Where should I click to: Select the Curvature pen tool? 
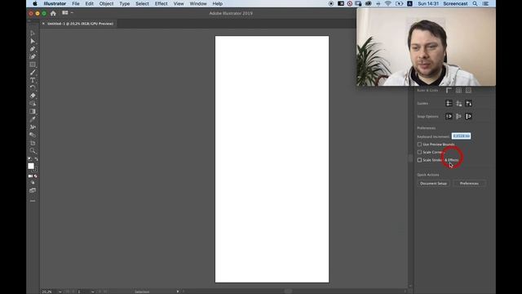click(x=33, y=56)
